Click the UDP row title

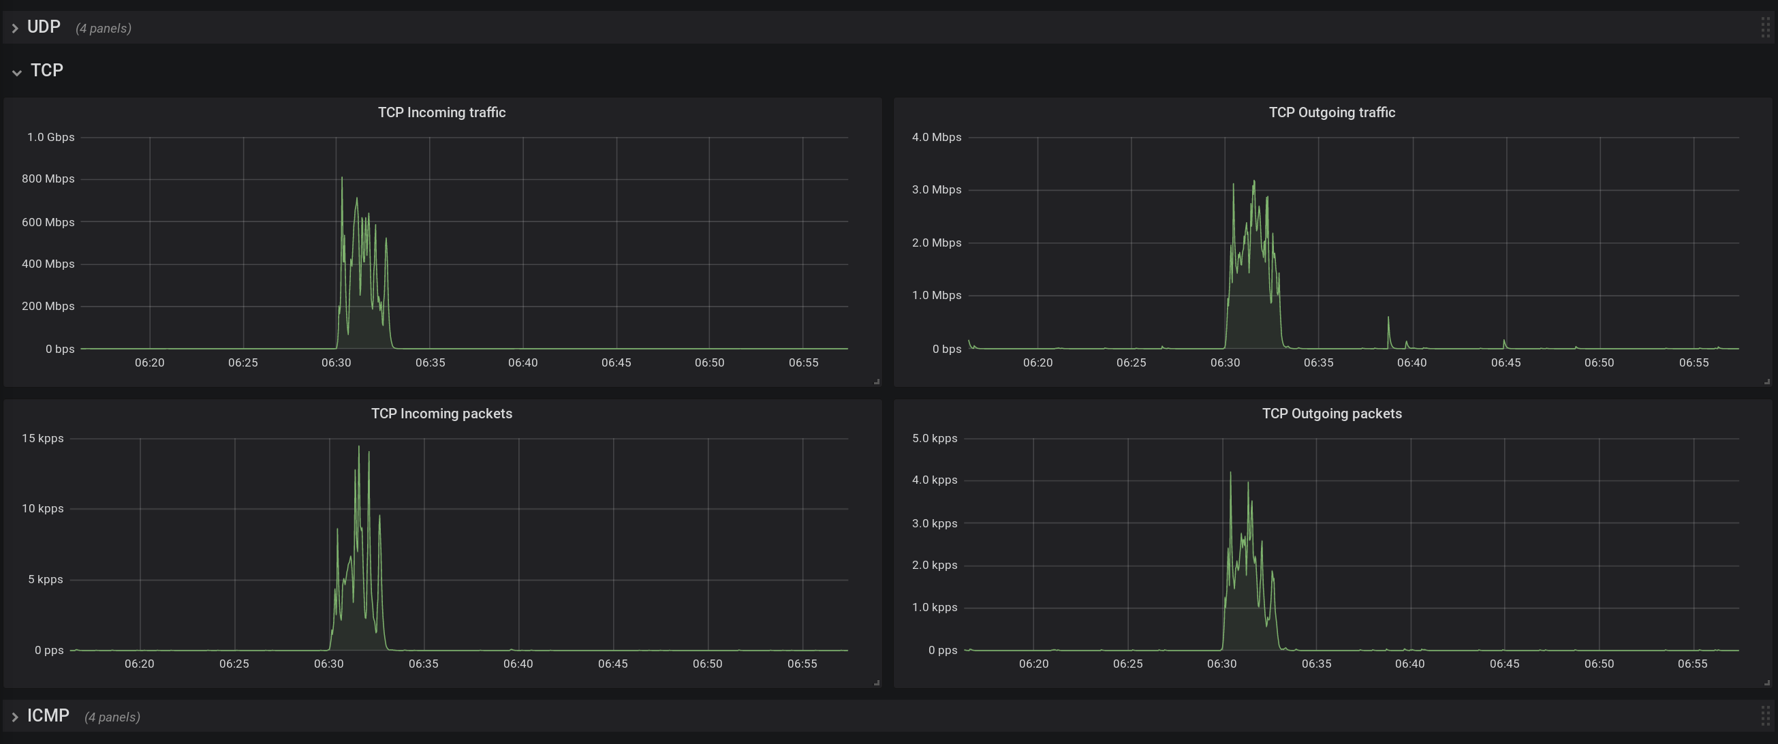(44, 27)
